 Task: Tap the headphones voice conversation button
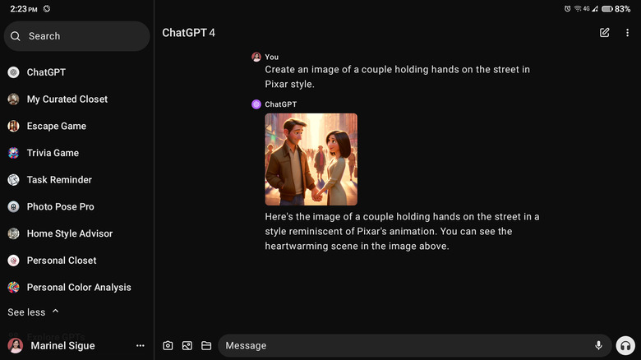pyautogui.click(x=625, y=346)
